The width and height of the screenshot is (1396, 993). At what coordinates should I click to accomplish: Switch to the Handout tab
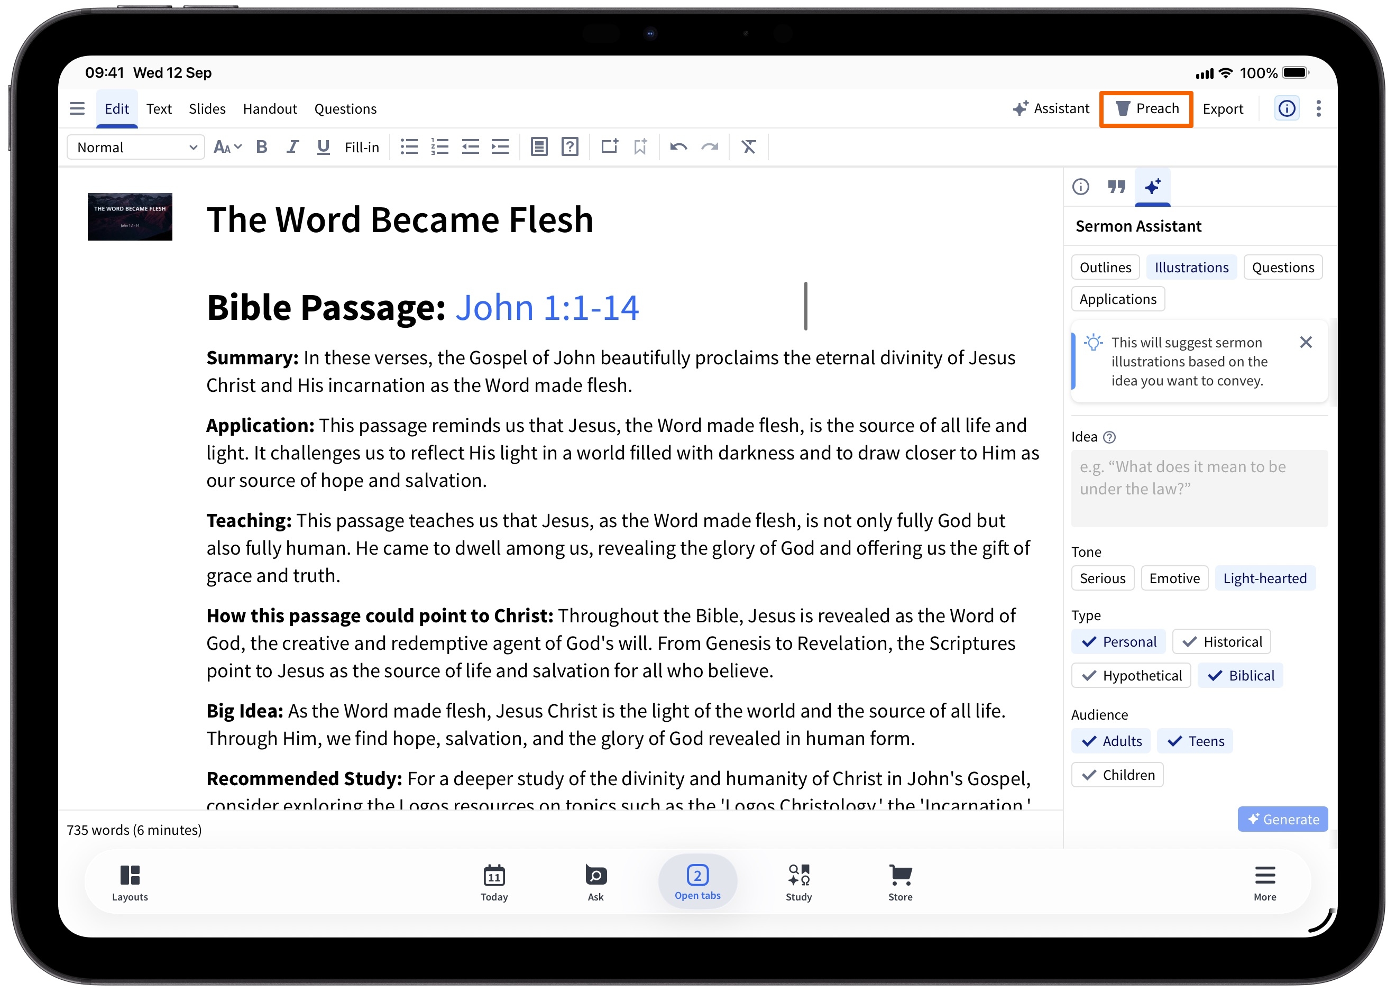coord(270,109)
